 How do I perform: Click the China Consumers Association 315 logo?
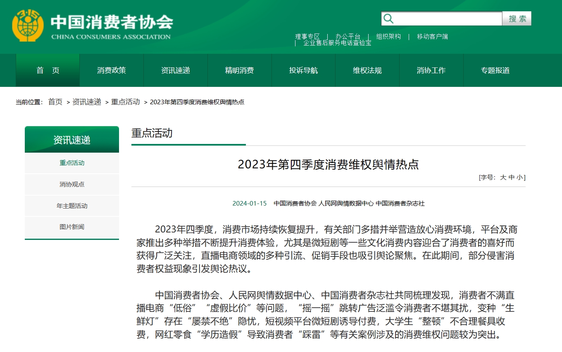[x=28, y=26]
